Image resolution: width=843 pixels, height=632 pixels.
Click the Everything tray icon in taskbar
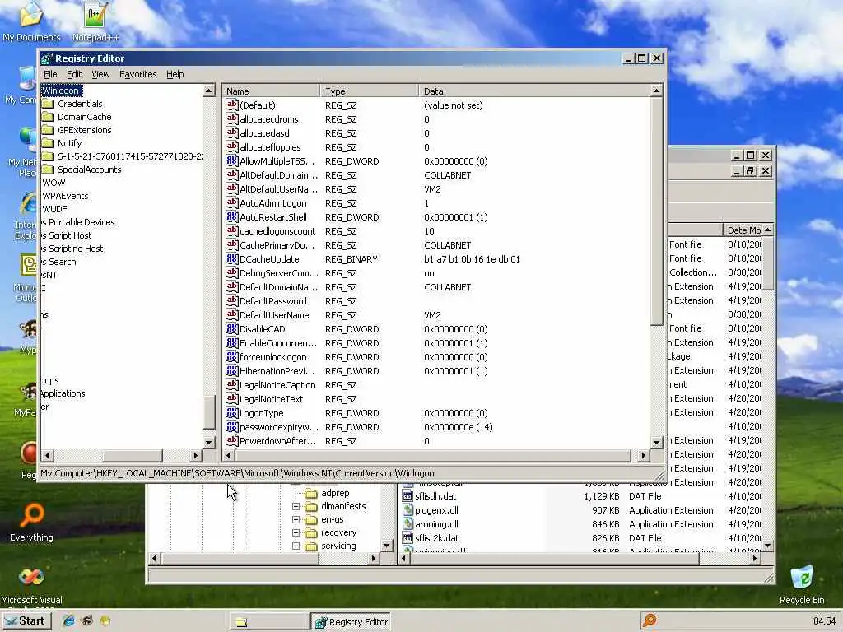pyautogui.click(x=650, y=620)
